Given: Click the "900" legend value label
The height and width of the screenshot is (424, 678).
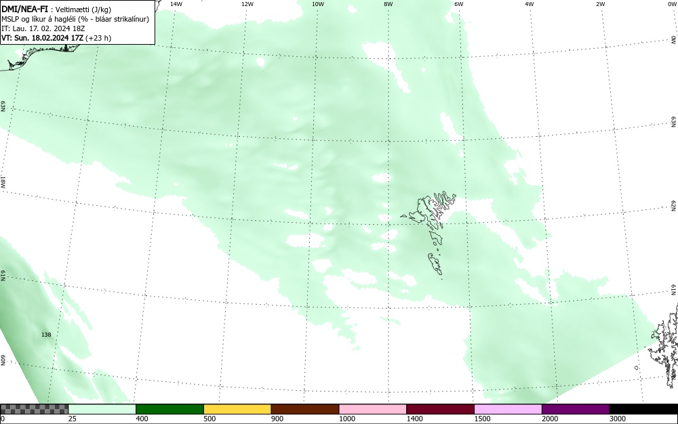Looking at the screenshot, I should pyautogui.click(x=277, y=419).
